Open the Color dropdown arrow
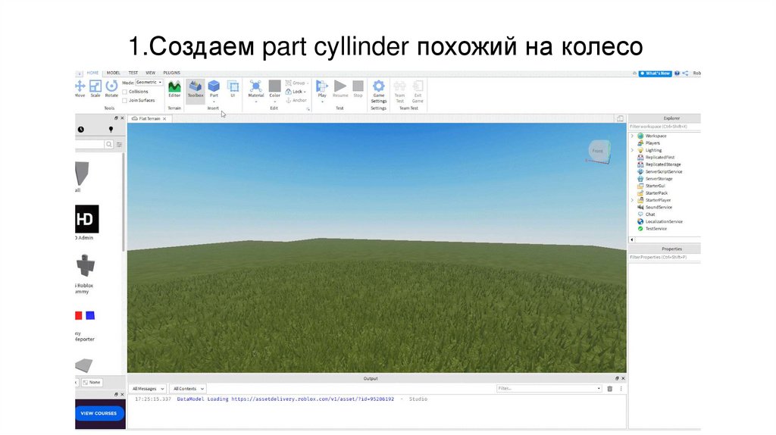 pyautogui.click(x=274, y=102)
